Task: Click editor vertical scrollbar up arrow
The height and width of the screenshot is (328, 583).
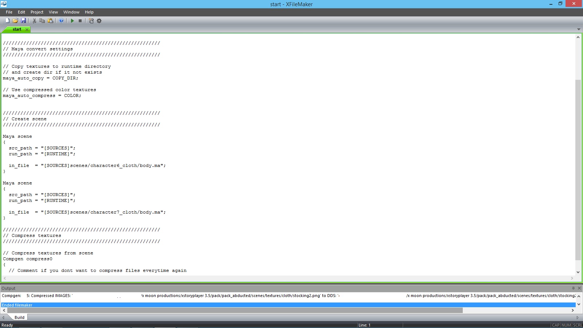Action: 578,37
